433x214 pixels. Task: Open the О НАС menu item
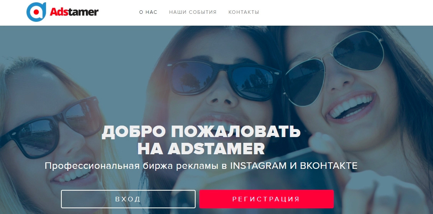point(148,12)
